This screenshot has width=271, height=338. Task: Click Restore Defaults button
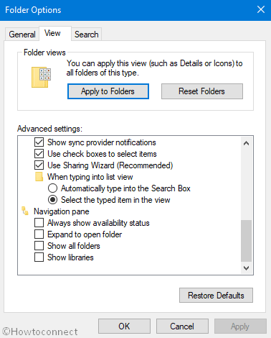pos(216,296)
